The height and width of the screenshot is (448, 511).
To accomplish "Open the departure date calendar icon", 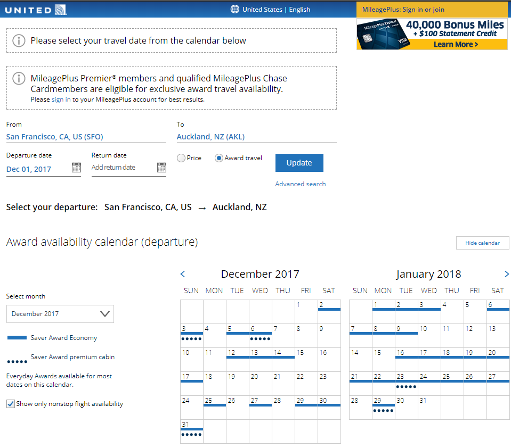I will (76, 167).
